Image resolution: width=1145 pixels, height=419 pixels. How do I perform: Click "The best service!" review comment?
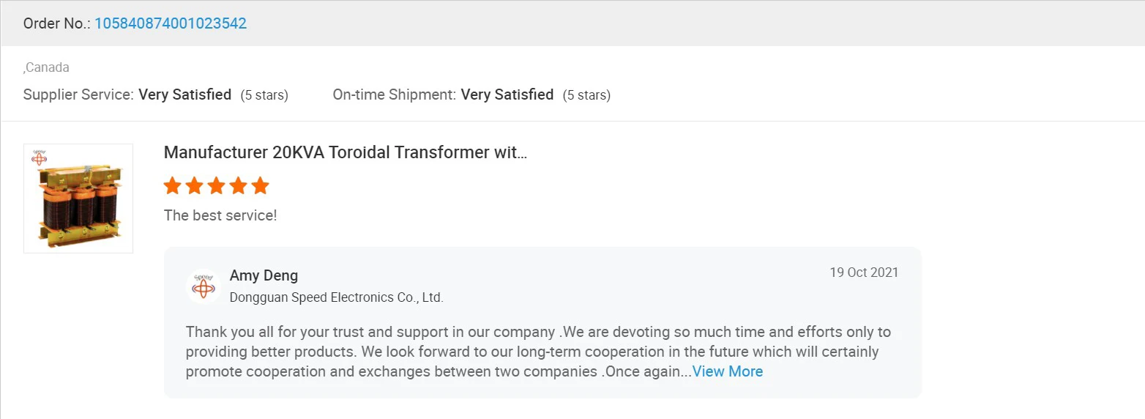tap(220, 215)
